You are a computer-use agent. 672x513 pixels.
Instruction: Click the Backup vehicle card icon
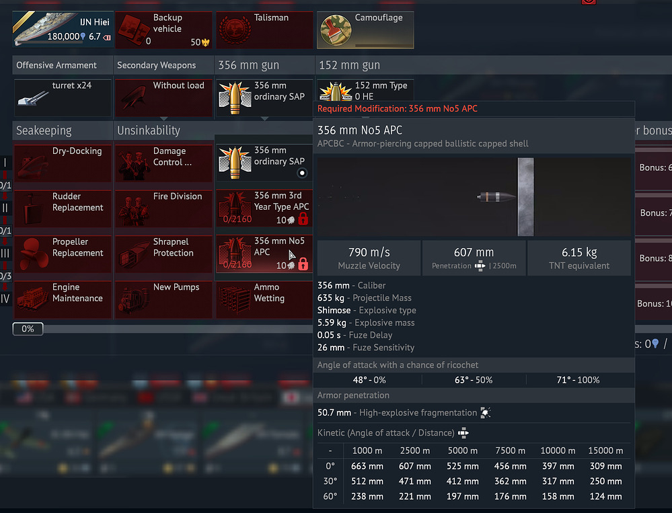[133, 30]
